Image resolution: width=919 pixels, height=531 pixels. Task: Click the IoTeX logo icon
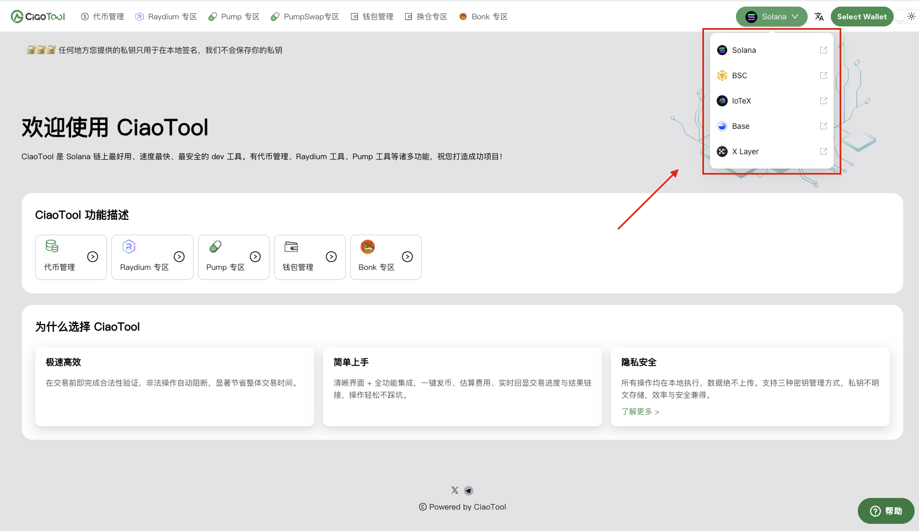pyautogui.click(x=722, y=101)
